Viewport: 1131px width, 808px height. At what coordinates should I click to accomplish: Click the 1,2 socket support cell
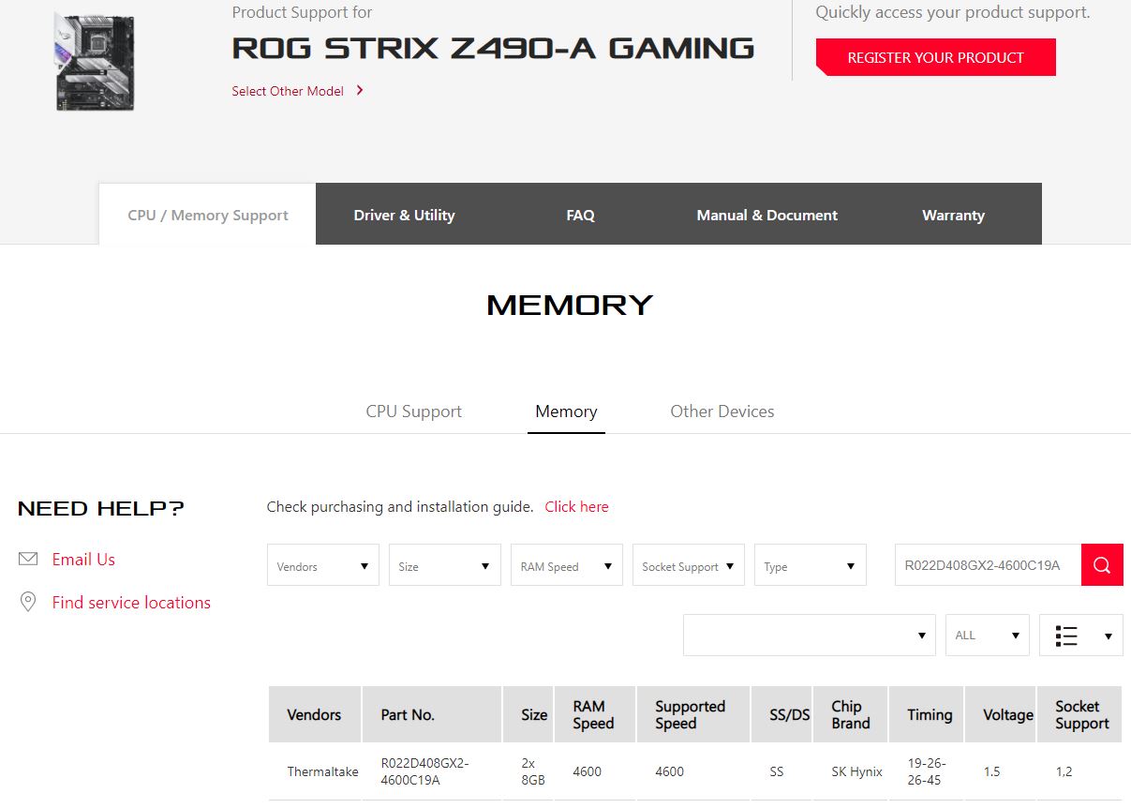click(x=1064, y=772)
